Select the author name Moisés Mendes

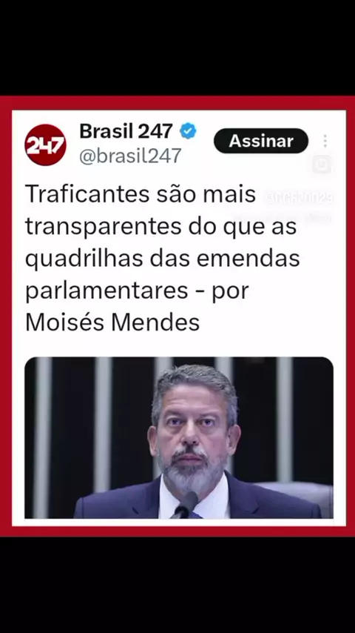pos(112,323)
